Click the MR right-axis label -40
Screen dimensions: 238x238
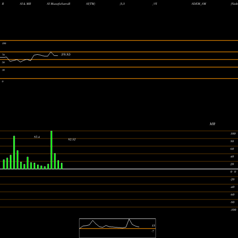tap(232, 187)
